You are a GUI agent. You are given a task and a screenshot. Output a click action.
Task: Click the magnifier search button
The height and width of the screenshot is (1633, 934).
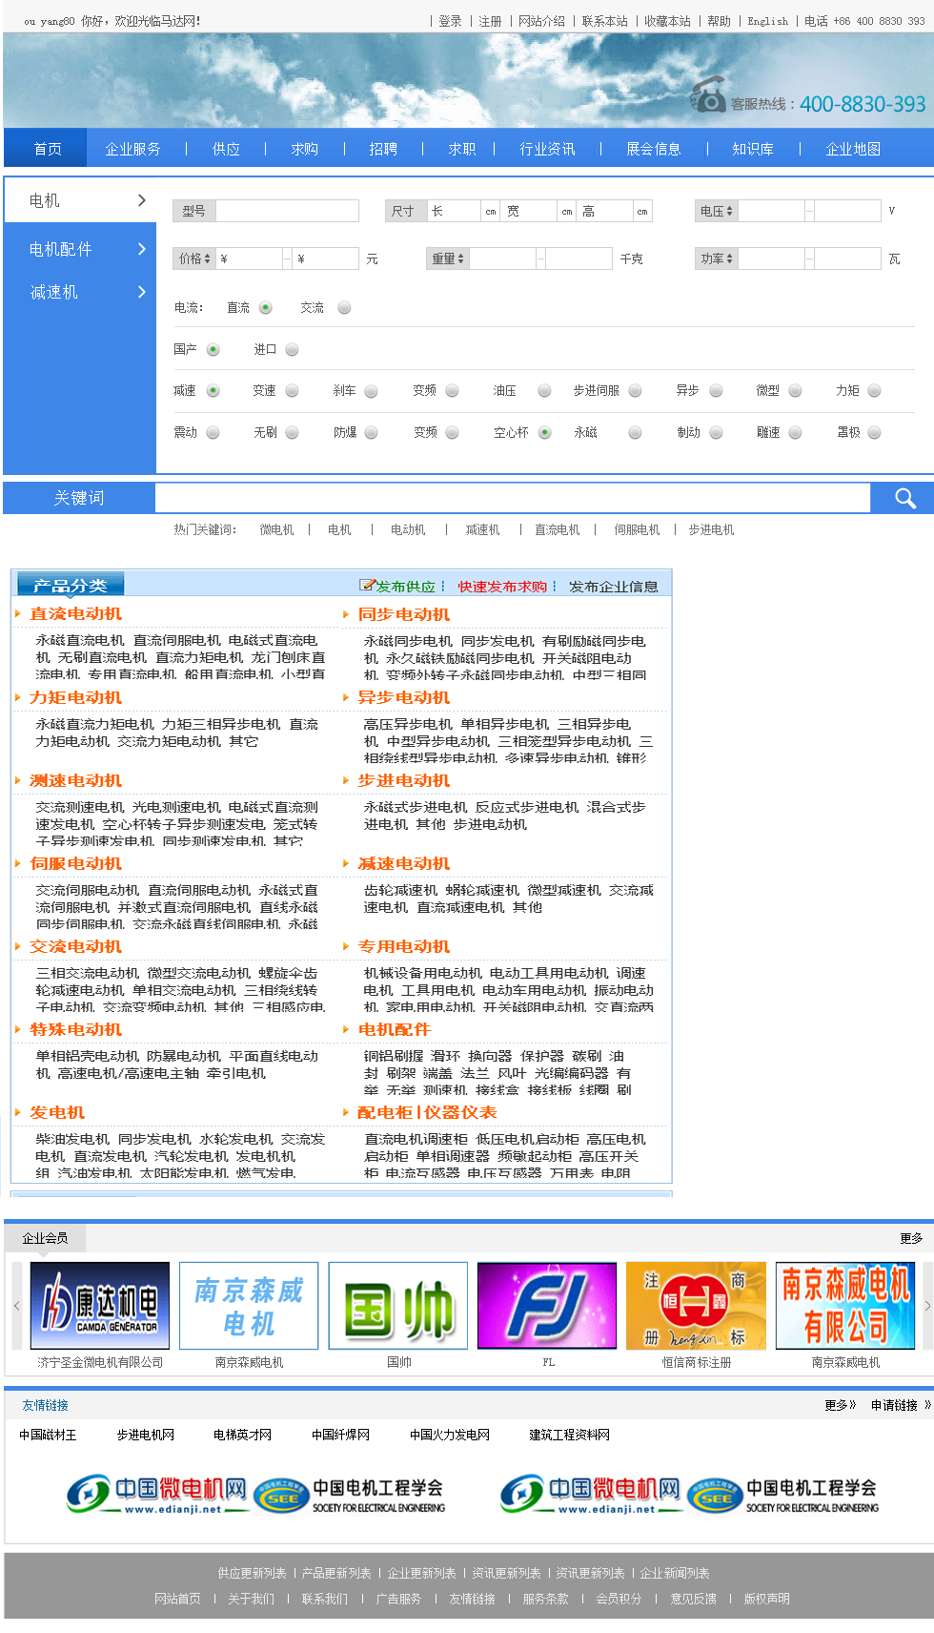coord(904,498)
